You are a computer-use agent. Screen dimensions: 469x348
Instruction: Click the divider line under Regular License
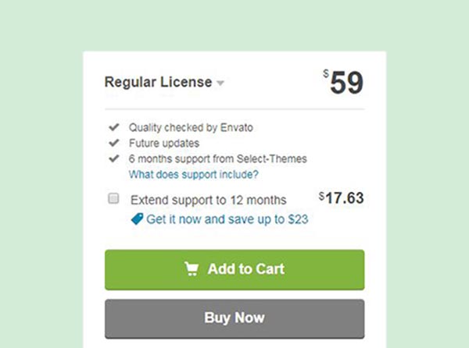[234, 109]
